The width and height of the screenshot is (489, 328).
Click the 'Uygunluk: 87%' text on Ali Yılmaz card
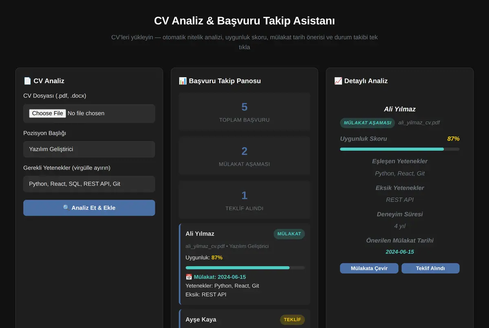[x=204, y=258]
